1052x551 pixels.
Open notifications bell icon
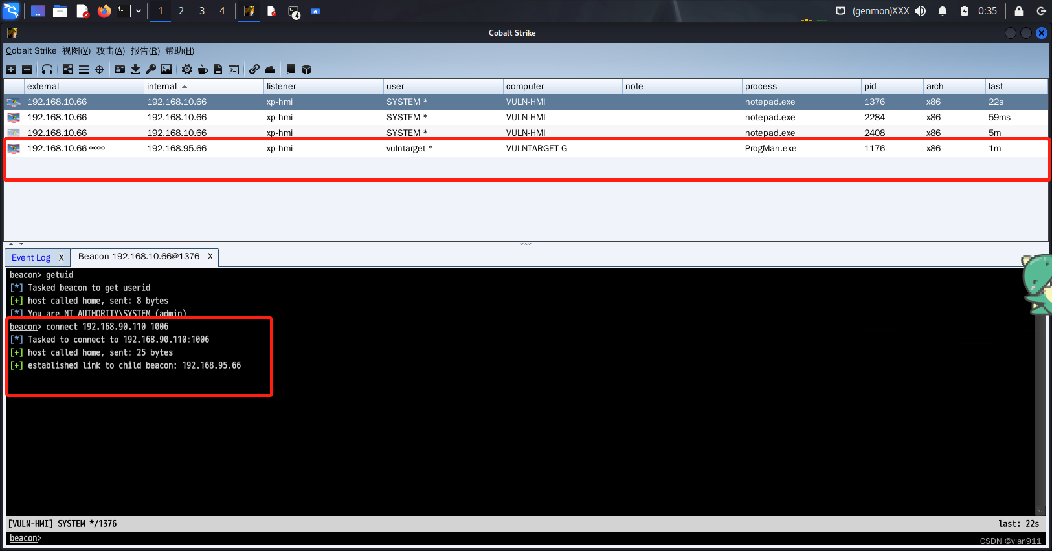pyautogui.click(x=943, y=11)
